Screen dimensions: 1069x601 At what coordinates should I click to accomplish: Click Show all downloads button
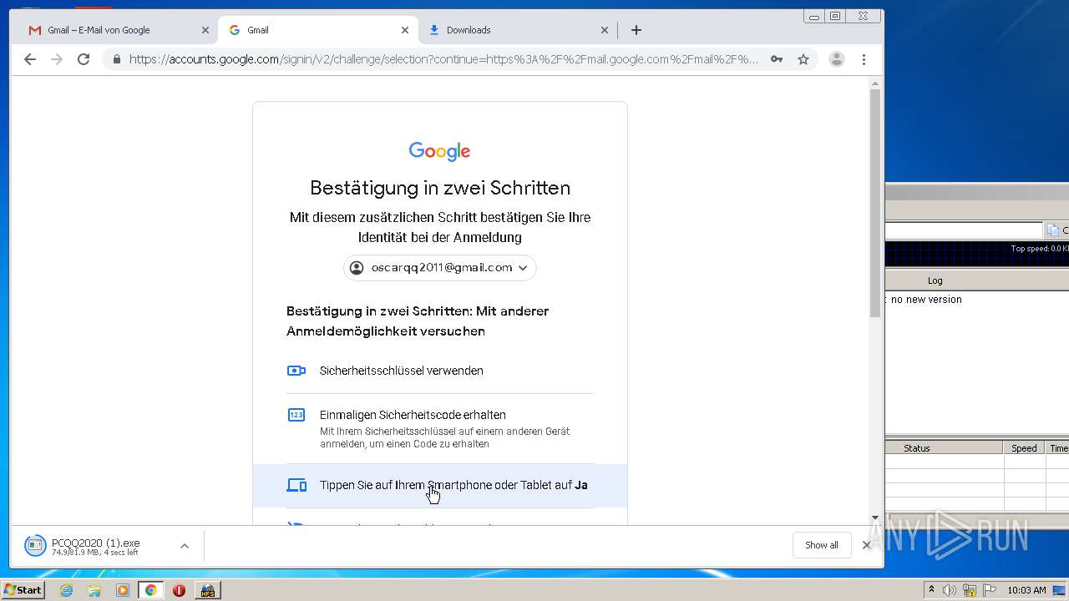822,545
